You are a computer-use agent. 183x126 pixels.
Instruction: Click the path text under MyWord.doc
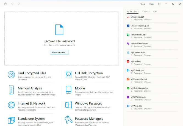click(x=141, y=109)
